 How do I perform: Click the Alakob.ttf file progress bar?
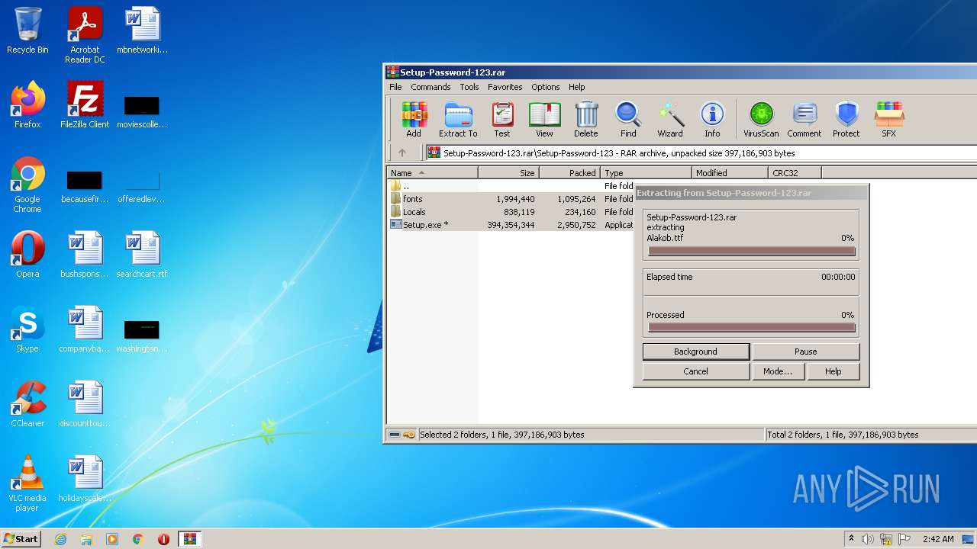tap(751, 251)
